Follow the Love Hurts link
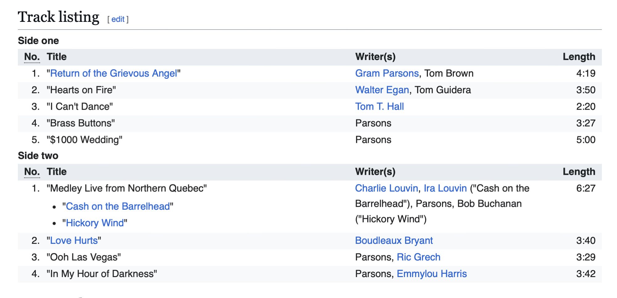The height and width of the screenshot is (298, 617). [74, 240]
